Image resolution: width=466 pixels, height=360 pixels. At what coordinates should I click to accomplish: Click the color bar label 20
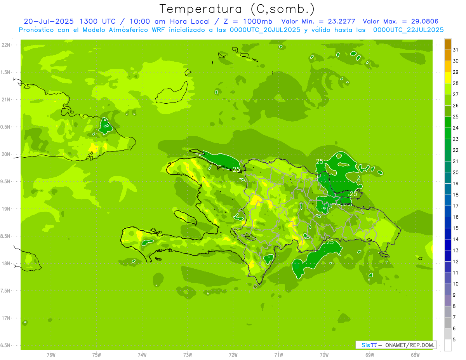pyautogui.click(x=456, y=172)
